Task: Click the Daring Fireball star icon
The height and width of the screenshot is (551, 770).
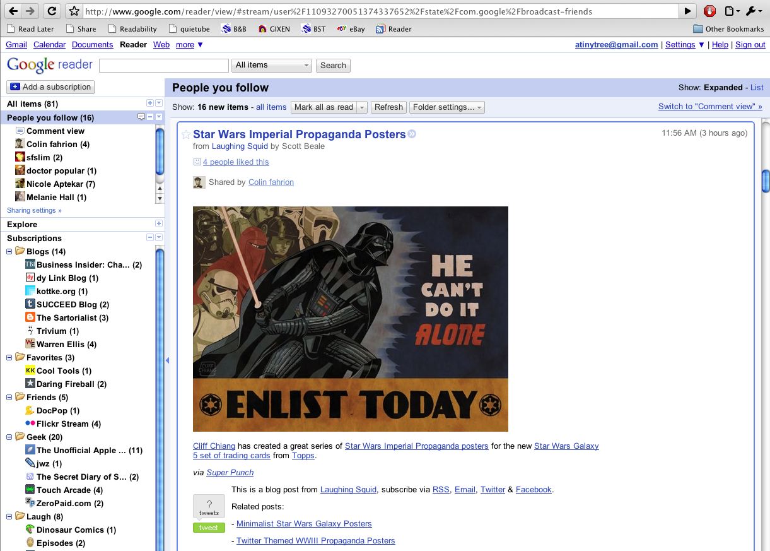Action: click(30, 384)
